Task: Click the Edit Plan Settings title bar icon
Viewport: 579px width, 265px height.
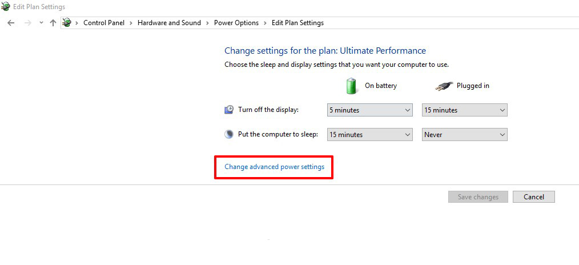Action: tap(6, 7)
